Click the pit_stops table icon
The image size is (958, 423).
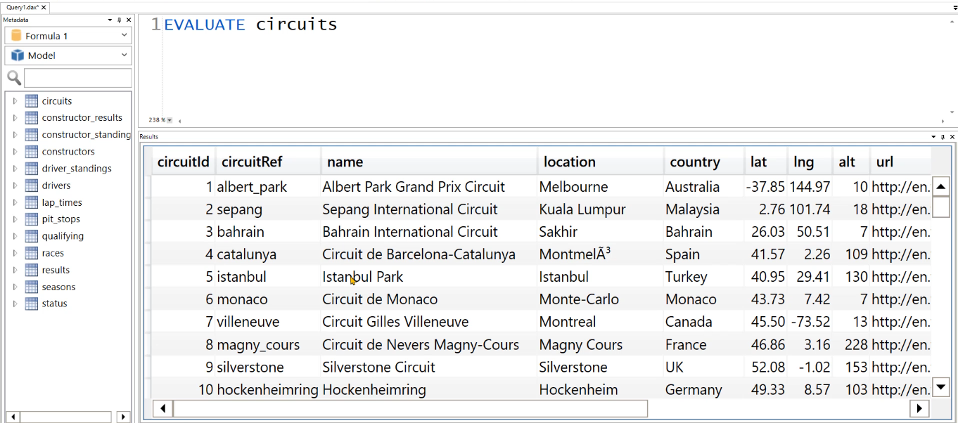tap(31, 219)
